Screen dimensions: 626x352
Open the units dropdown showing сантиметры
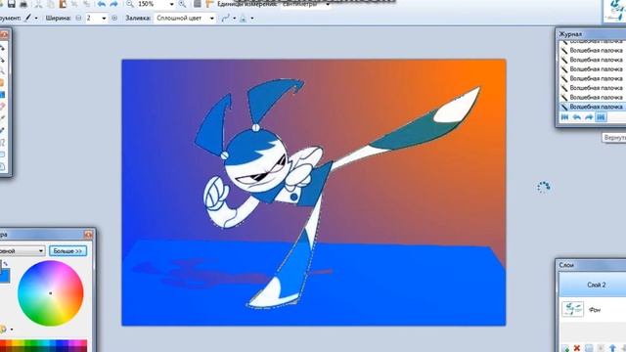(x=328, y=4)
